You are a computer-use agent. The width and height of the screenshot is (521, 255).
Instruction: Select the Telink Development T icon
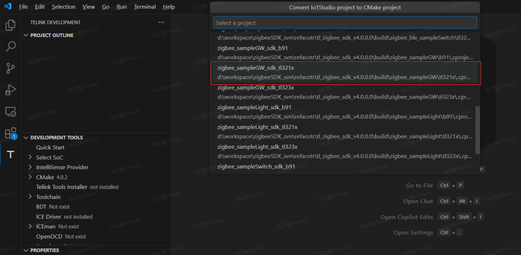coord(10,155)
